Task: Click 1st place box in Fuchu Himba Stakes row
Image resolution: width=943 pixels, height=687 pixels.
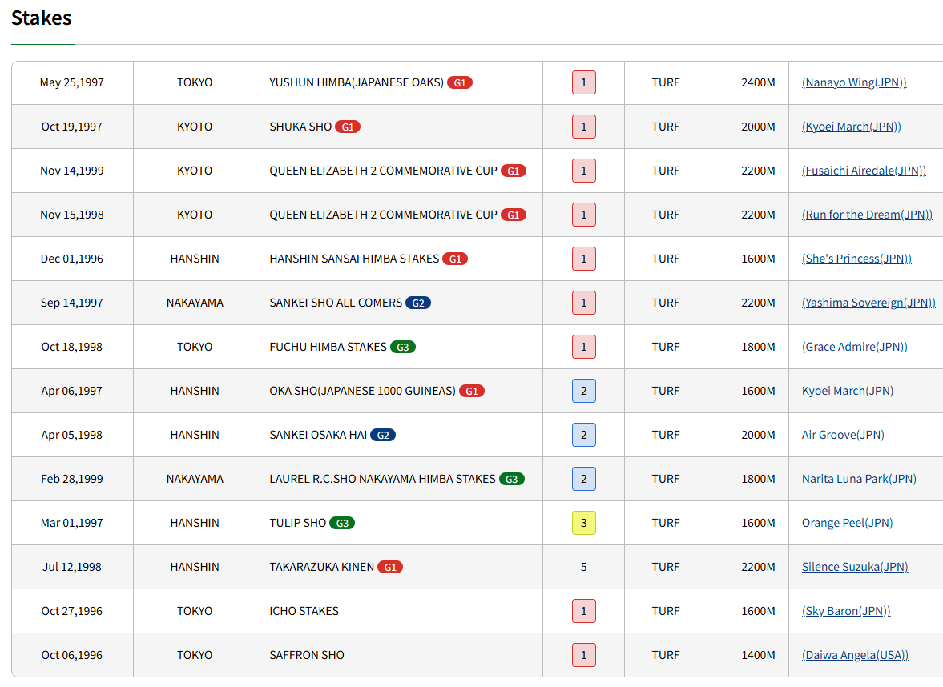Action: (x=584, y=347)
